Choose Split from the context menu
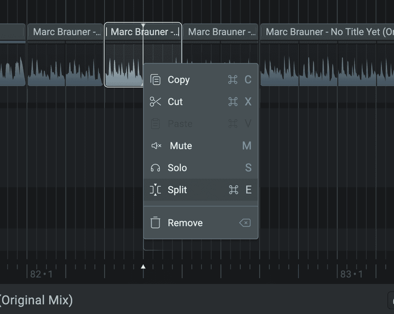394x314 pixels. 178,190
